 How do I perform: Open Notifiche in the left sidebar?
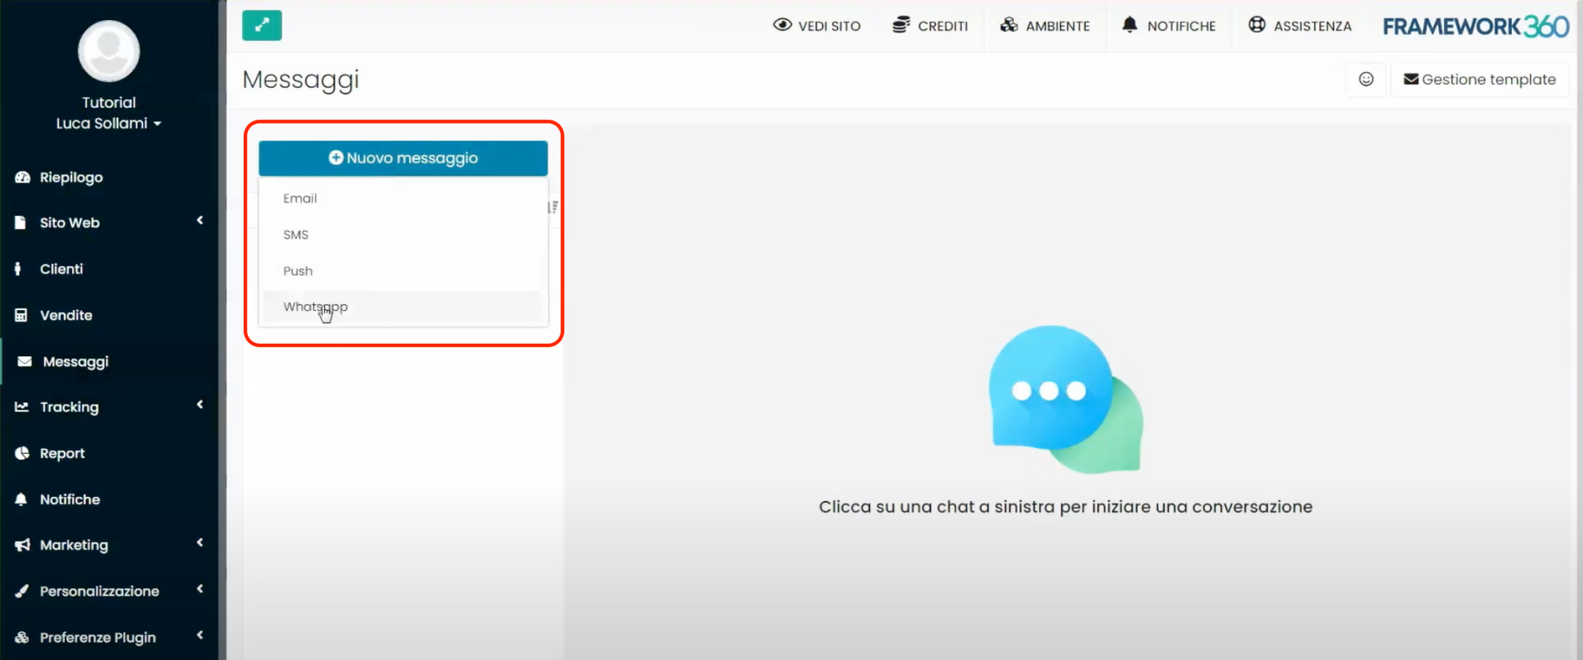[69, 499]
